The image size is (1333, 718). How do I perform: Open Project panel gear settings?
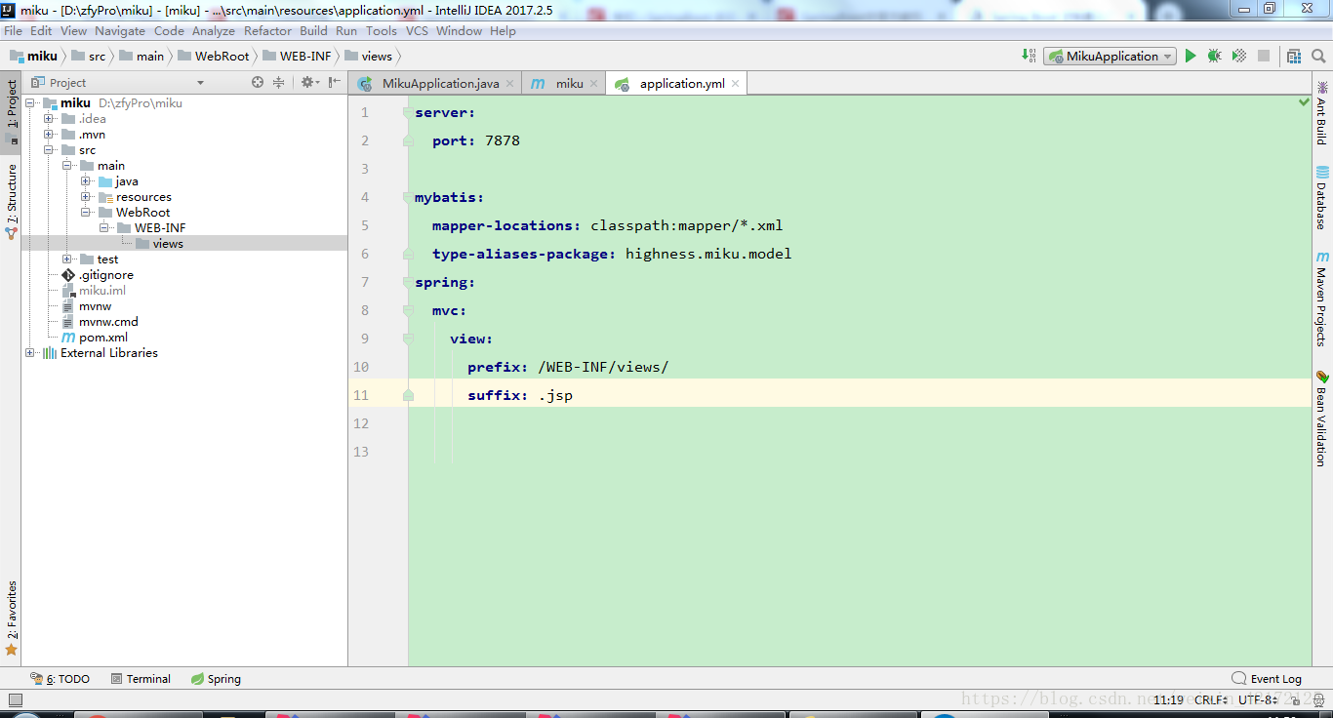[308, 82]
